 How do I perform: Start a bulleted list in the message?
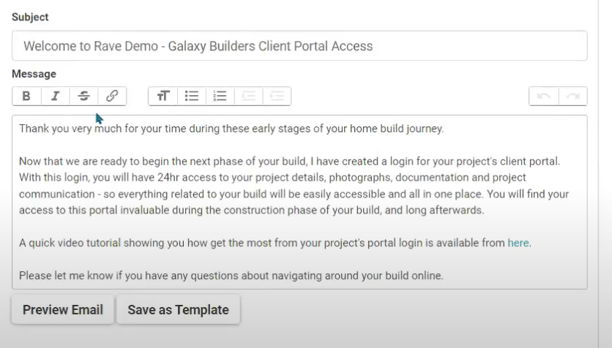click(192, 96)
